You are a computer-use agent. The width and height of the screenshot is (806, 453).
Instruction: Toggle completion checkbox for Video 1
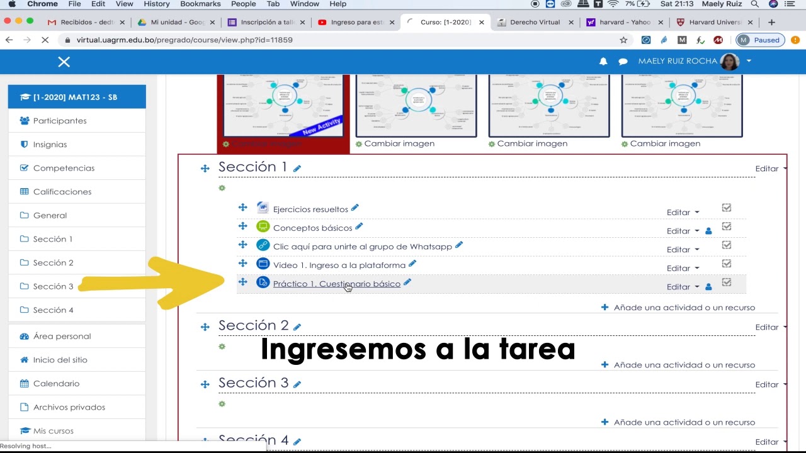point(727,264)
